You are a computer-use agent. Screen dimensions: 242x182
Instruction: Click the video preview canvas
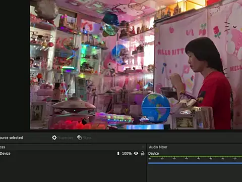[136, 65]
